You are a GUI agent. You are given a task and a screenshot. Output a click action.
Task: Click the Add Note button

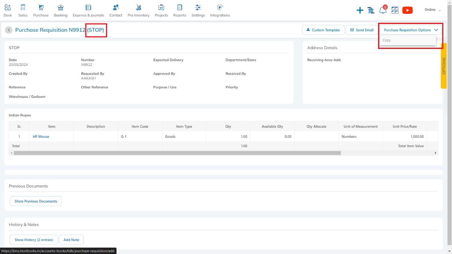pyautogui.click(x=71, y=240)
